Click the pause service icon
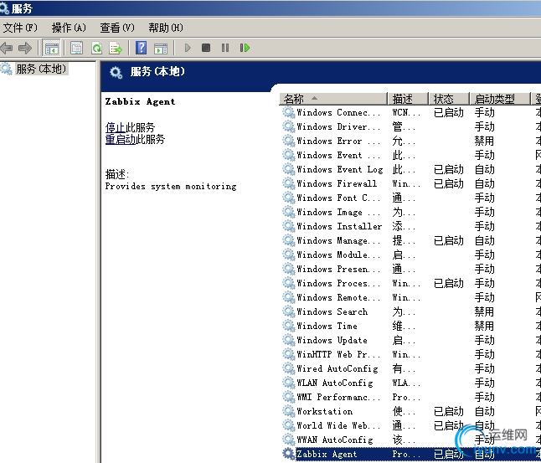541x463 pixels. point(225,48)
